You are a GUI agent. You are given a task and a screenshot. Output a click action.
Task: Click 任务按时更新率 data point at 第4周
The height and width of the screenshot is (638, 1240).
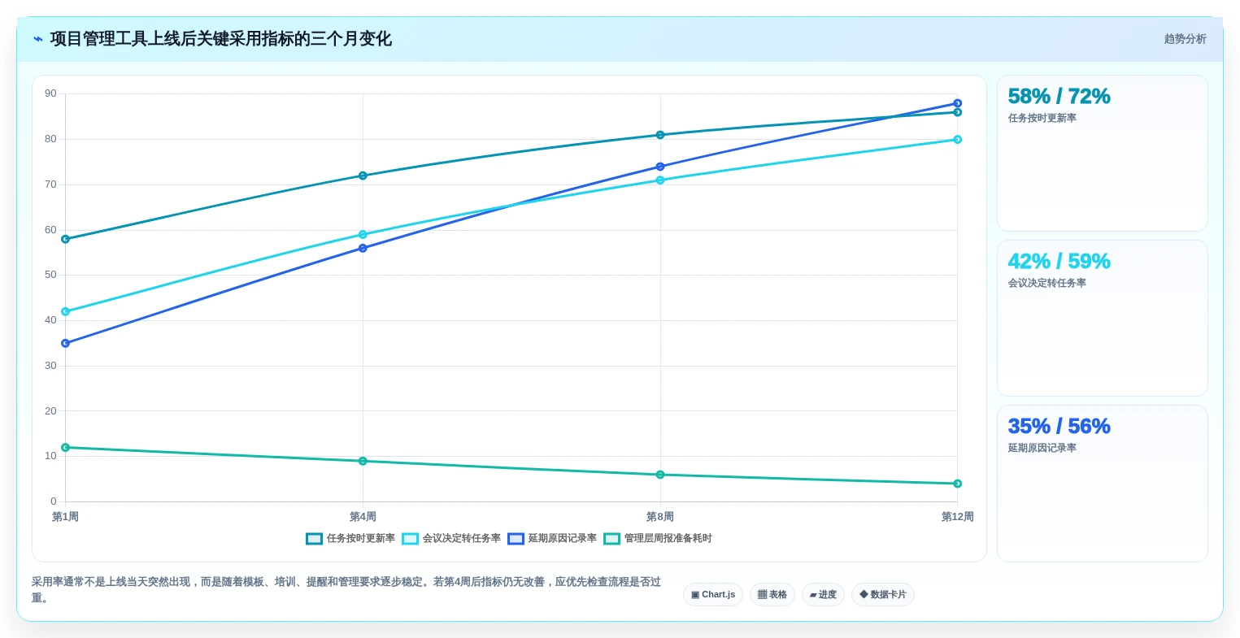click(363, 176)
